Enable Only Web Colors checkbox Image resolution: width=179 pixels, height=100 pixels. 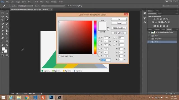point(59,56)
